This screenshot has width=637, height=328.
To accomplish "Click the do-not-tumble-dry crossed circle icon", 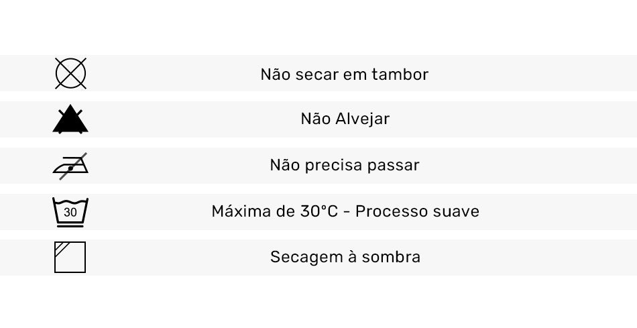I will [70, 73].
